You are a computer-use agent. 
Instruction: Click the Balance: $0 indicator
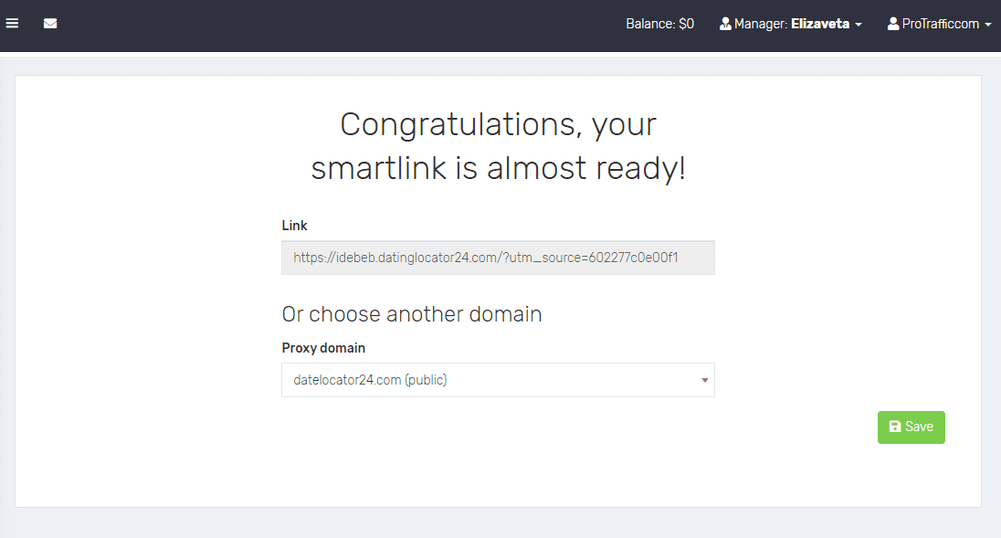[660, 24]
